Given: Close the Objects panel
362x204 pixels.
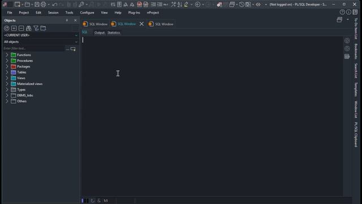Looking at the screenshot, I should (x=75, y=20).
